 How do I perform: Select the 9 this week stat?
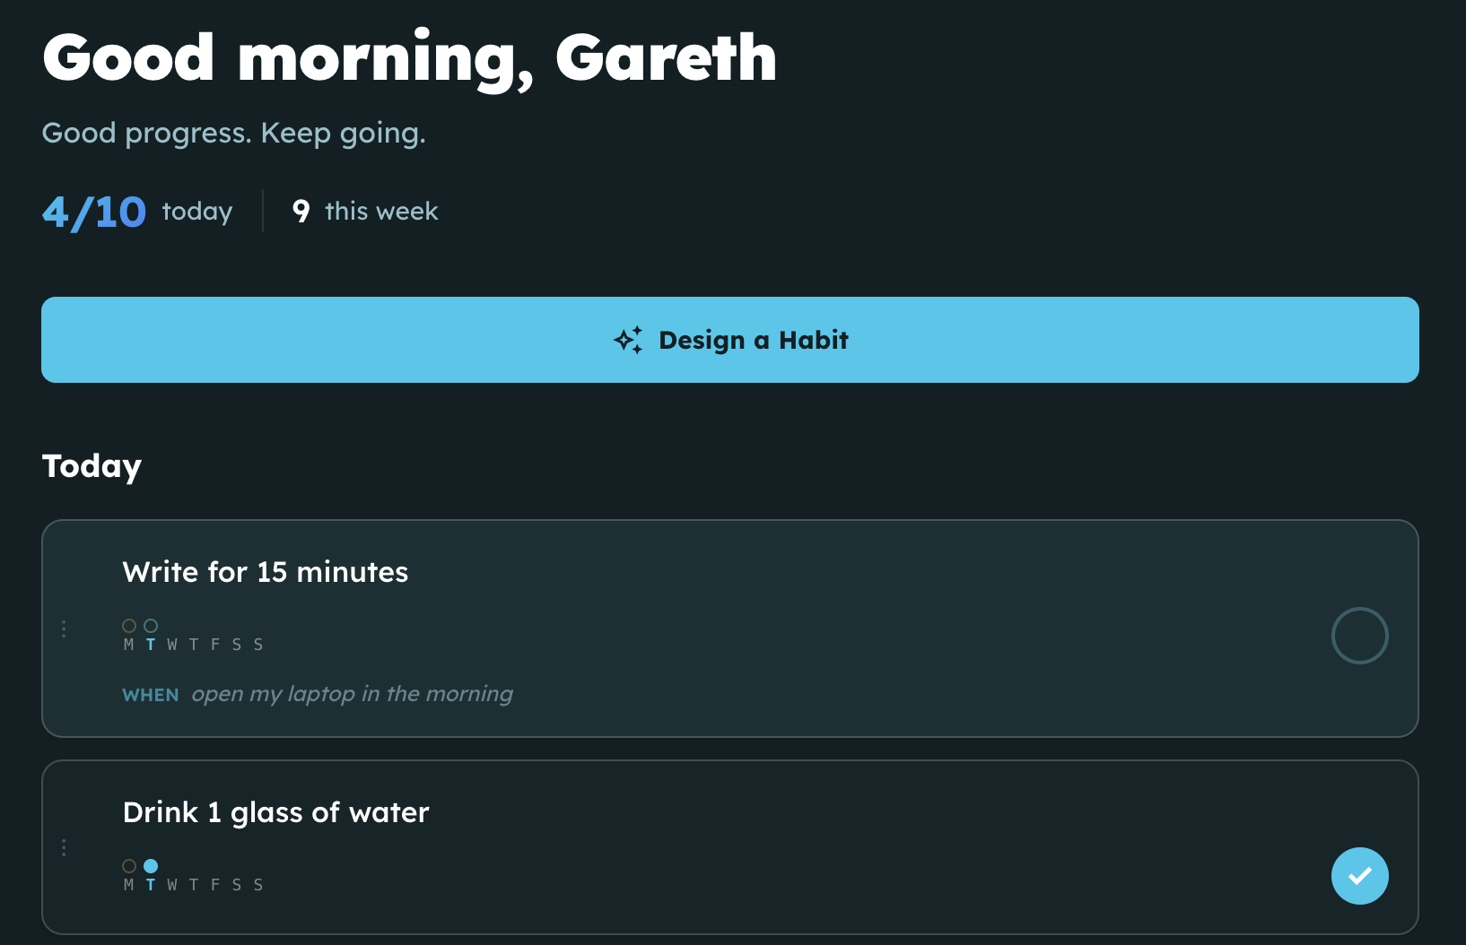[x=365, y=212]
